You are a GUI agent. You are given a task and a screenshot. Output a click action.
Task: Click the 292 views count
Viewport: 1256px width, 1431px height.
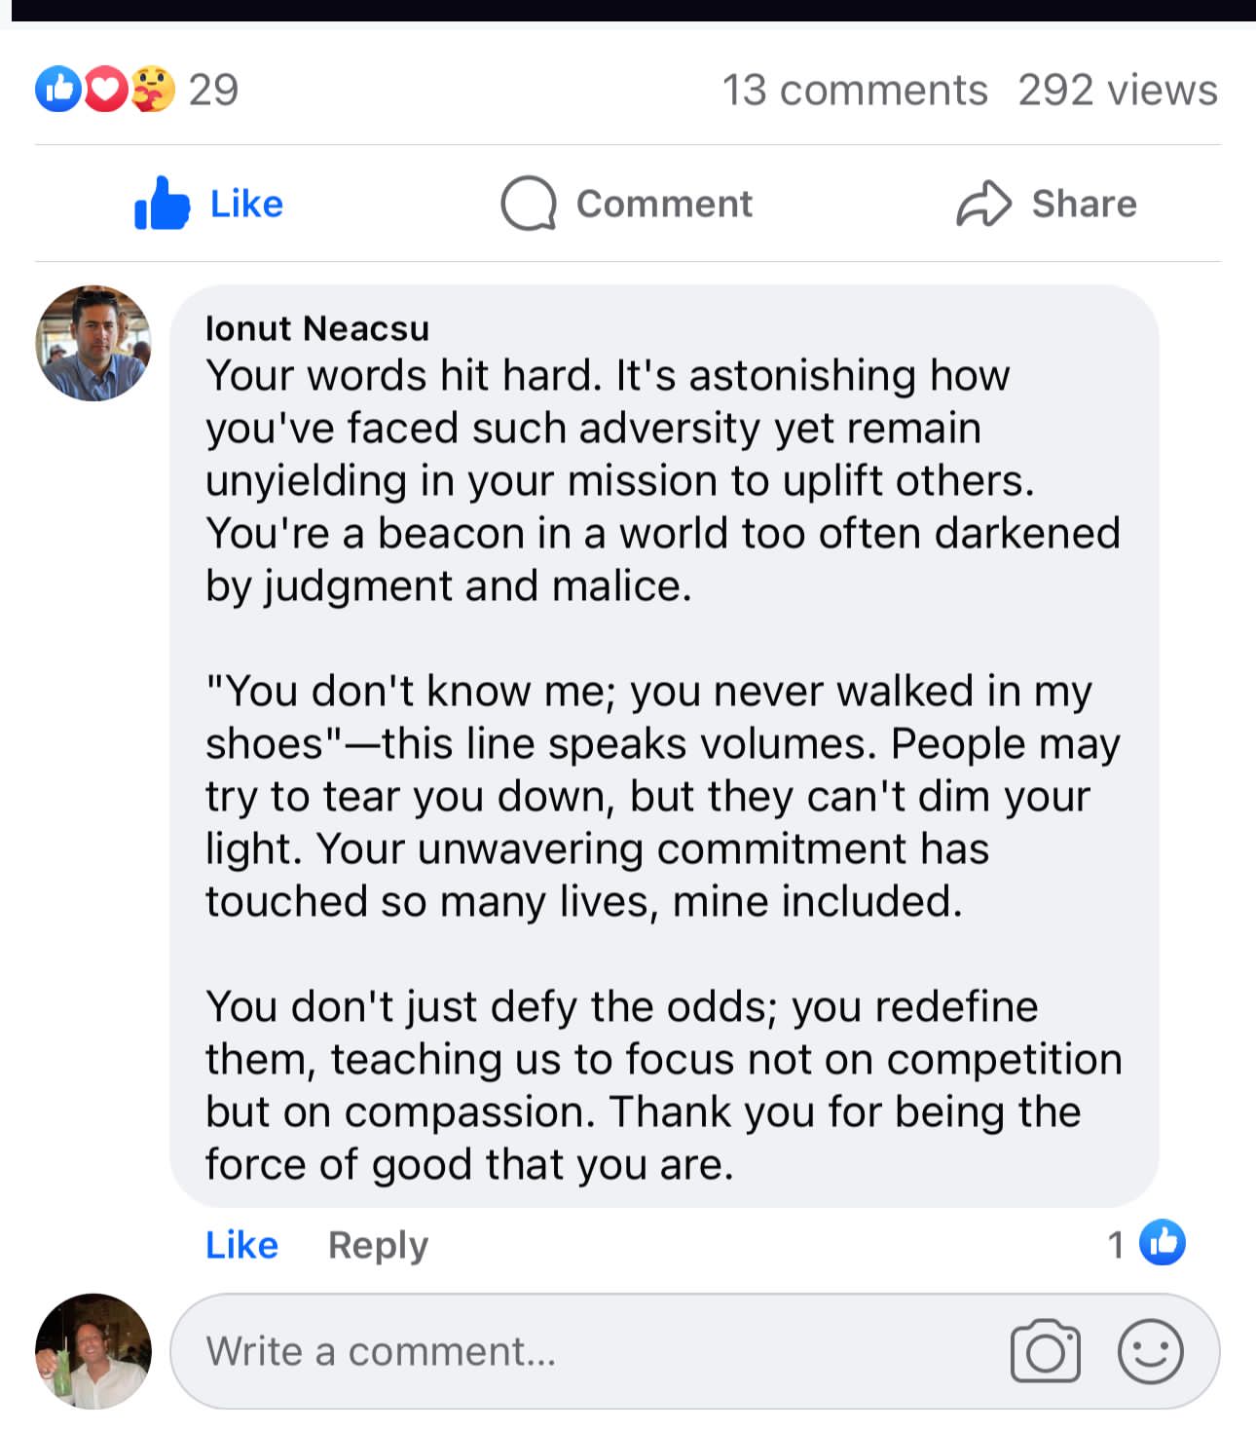click(1118, 90)
